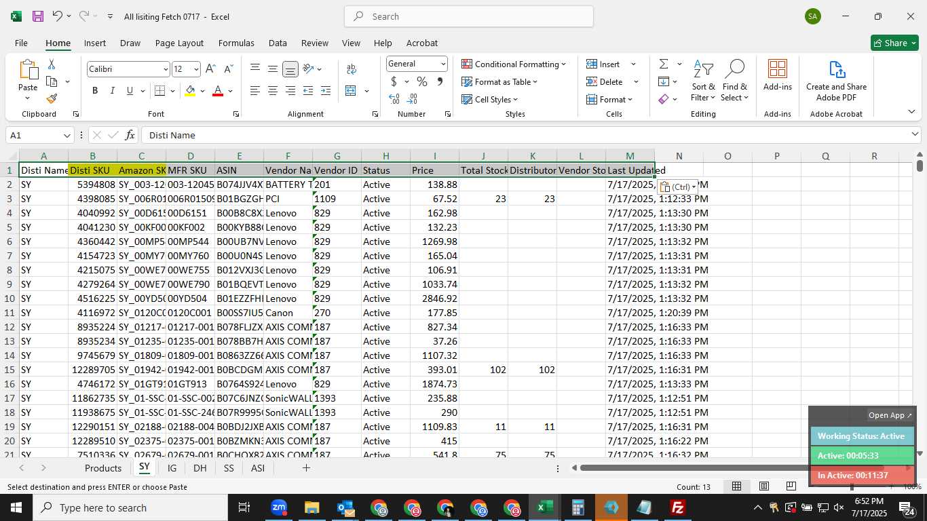The image size is (927, 521).
Task: Click the Increase Indent icon
Action: tap(325, 91)
